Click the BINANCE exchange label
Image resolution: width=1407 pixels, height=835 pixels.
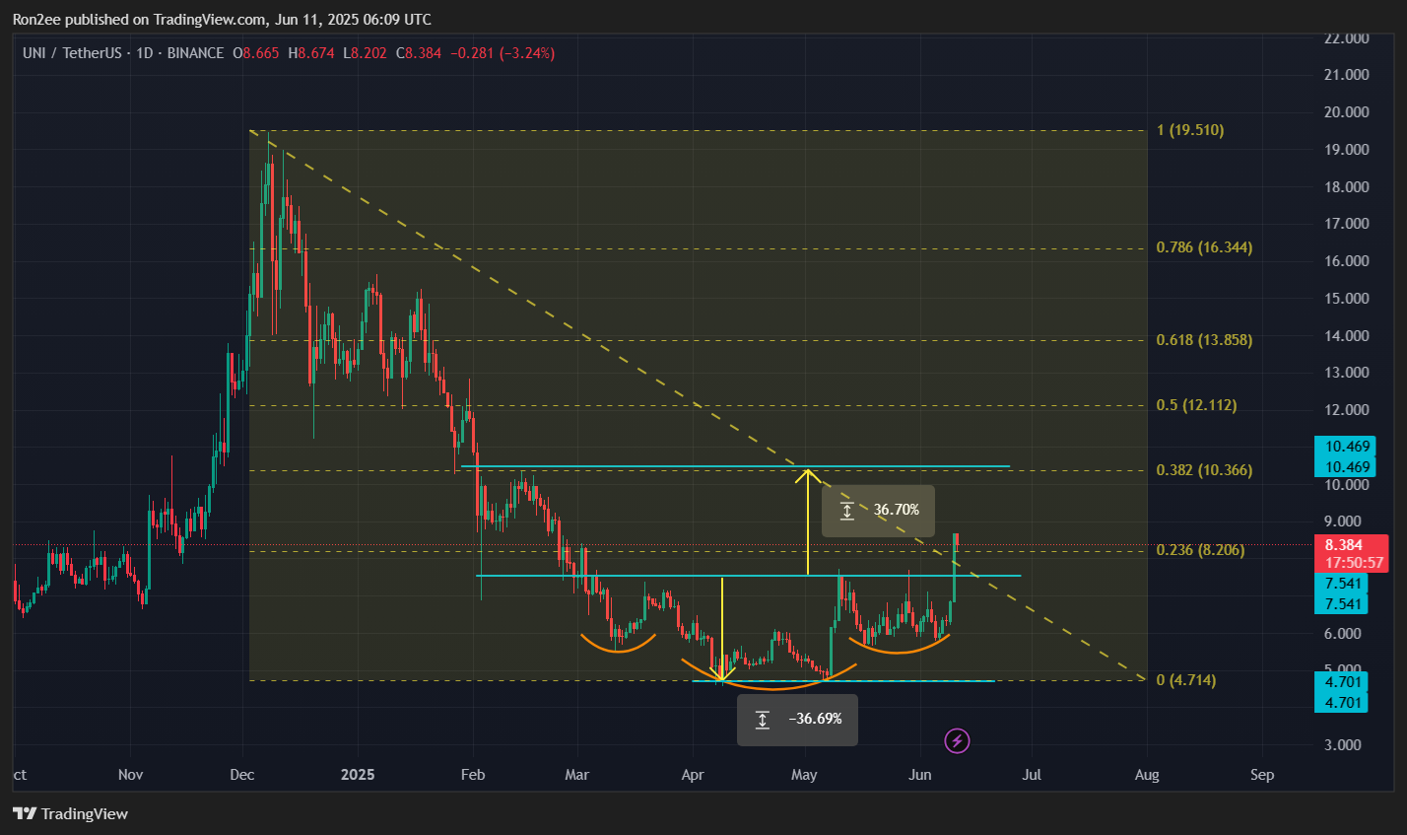tap(195, 53)
